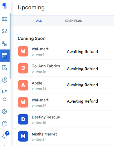This screenshot has width=115, height=146.
Task: Click the 'on Aug 16' date text
Action: pyautogui.click(x=39, y=72)
